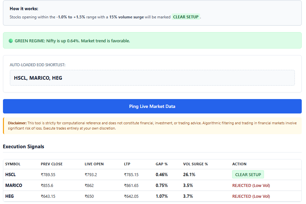Click HEG gap value 1.07%

point(162,196)
